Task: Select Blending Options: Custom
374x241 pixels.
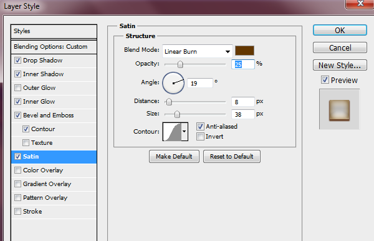Action: tap(54, 47)
